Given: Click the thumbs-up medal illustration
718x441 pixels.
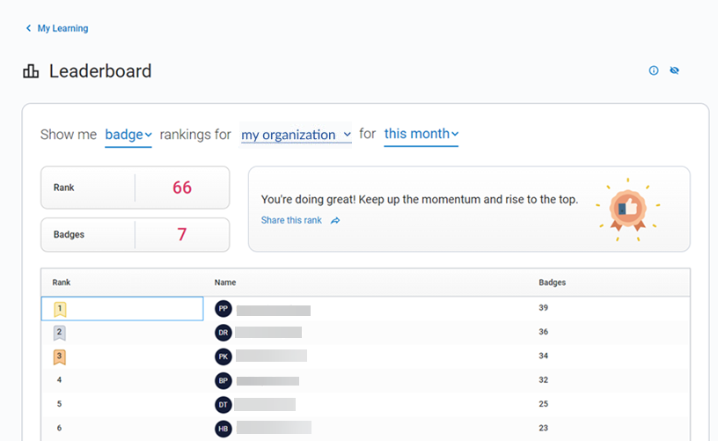Looking at the screenshot, I should pos(627,208).
